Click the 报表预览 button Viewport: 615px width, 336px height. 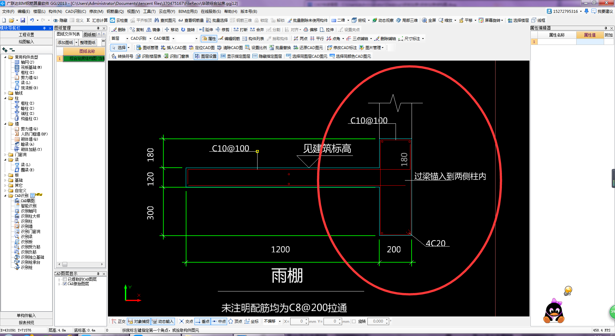click(26, 323)
